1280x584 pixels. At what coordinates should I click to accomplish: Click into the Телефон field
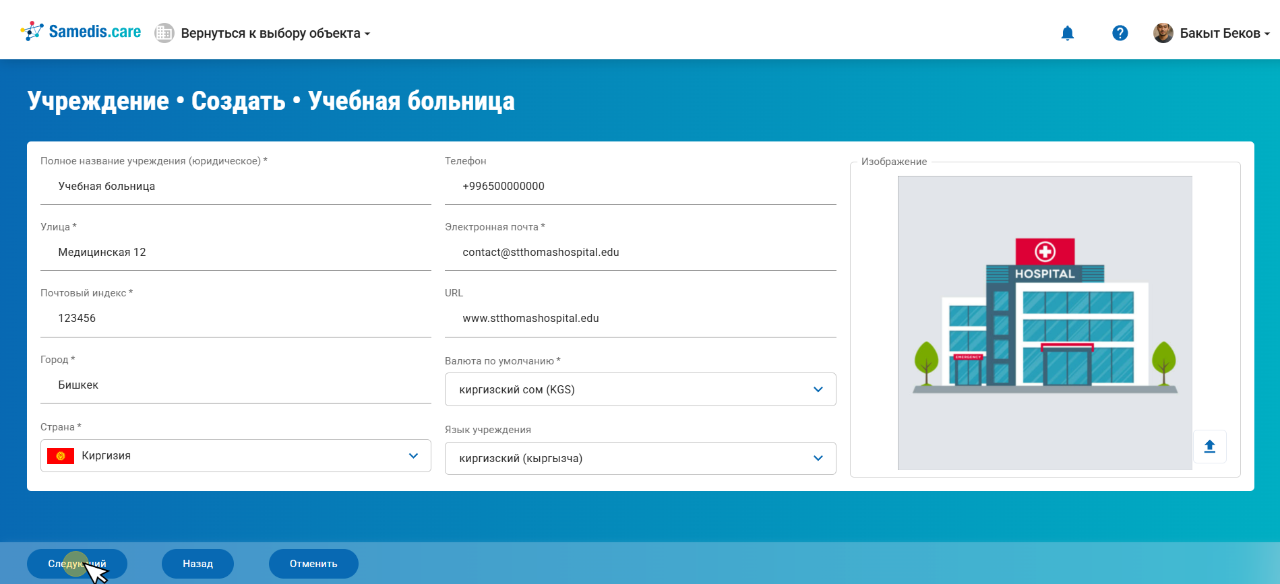click(x=640, y=187)
